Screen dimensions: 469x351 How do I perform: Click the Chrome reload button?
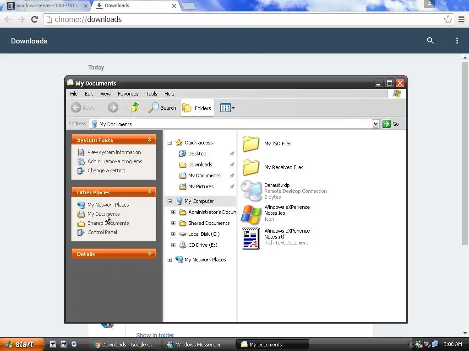tap(35, 19)
